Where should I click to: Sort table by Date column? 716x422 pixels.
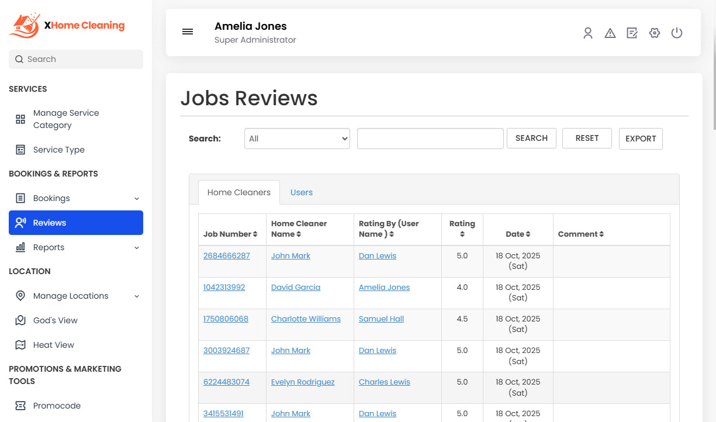pos(518,234)
